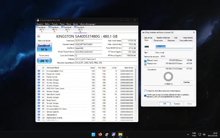
Task: Click the status orb for Power Cycles row
Action: click(x=39, y=77)
